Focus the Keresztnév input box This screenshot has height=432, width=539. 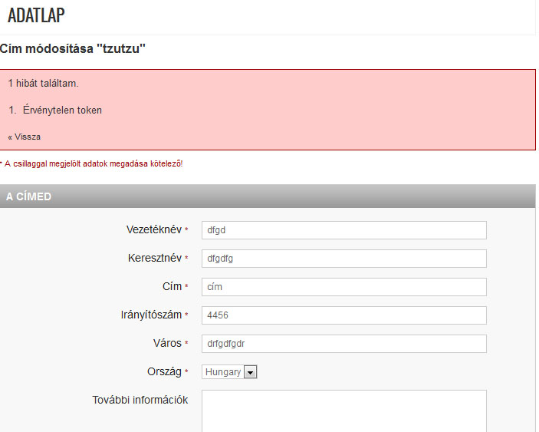(x=343, y=259)
